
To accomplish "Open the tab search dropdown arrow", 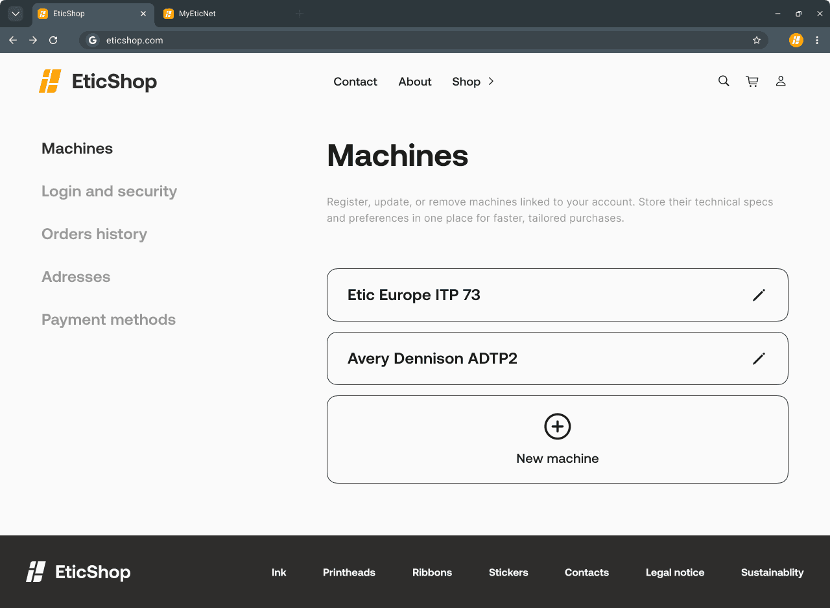I will click(x=16, y=14).
